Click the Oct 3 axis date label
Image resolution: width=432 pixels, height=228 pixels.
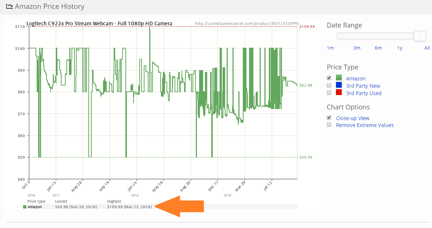pos(26,185)
